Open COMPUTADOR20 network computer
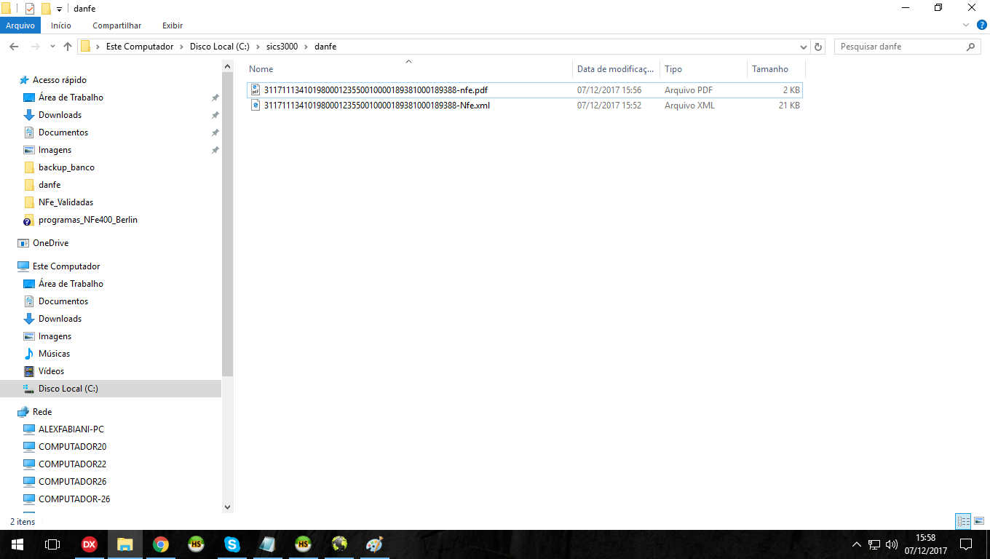 [x=72, y=447]
